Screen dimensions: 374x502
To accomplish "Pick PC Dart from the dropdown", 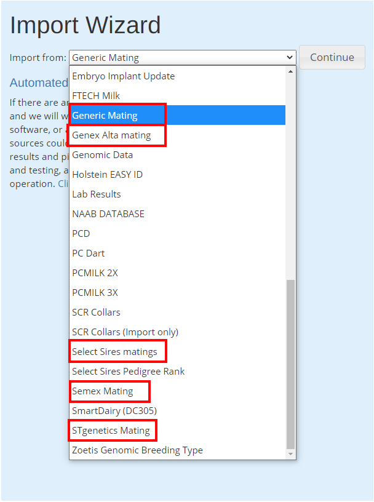I will click(x=177, y=253).
